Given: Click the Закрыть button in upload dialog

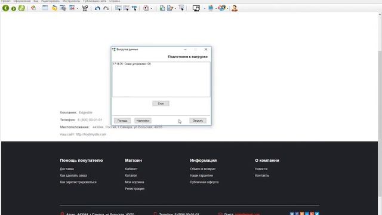Looking at the screenshot, I should click(x=198, y=121).
